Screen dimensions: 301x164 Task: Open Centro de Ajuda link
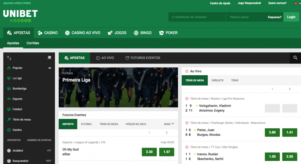[x=220, y=3]
